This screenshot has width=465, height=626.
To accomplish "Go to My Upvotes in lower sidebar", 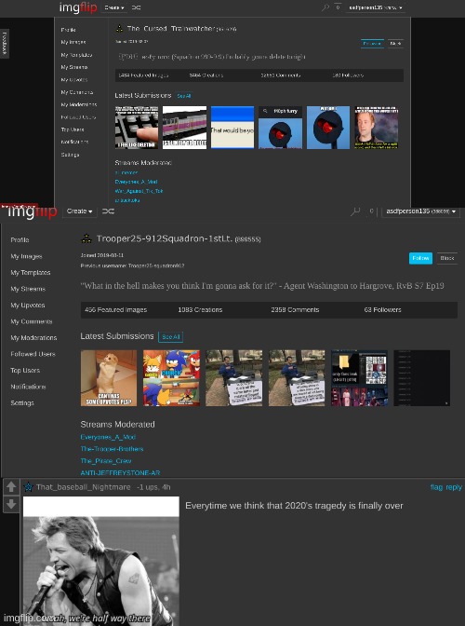I will 28,306.
